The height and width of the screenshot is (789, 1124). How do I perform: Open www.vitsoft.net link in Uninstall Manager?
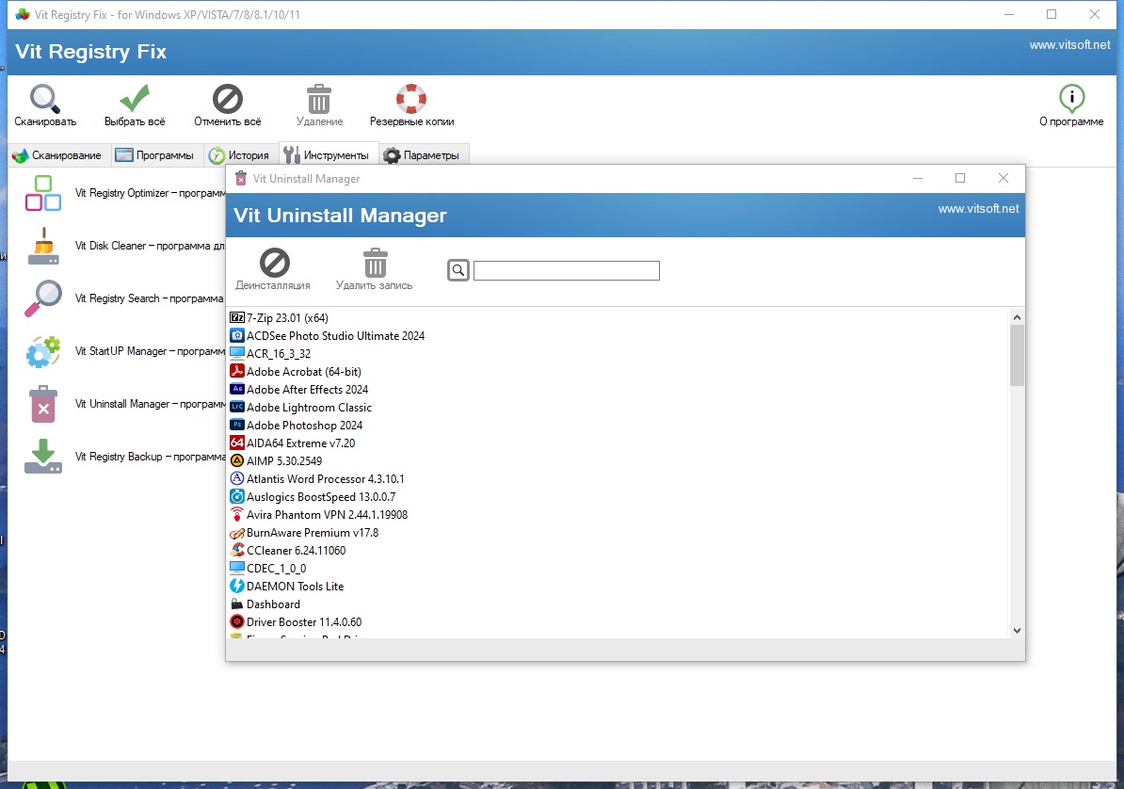click(x=978, y=209)
